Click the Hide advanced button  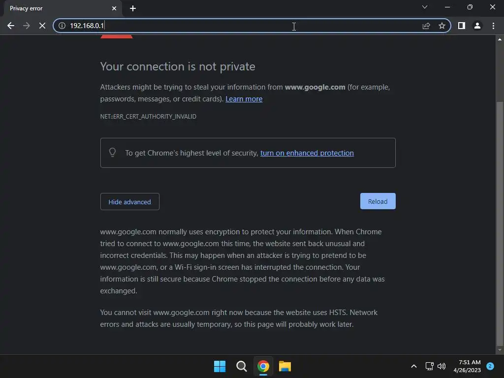pos(130,201)
